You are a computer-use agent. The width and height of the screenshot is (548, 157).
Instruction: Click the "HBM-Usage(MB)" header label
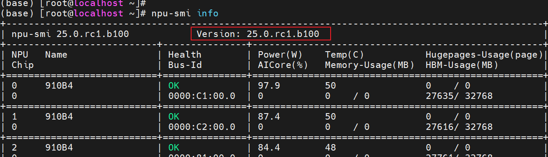pyautogui.click(x=462, y=65)
